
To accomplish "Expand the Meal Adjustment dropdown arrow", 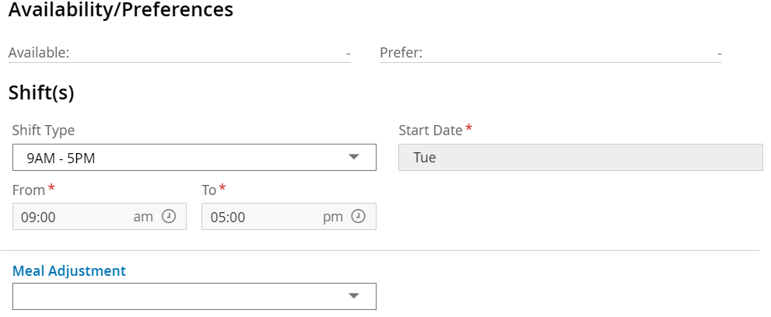I will click(354, 296).
